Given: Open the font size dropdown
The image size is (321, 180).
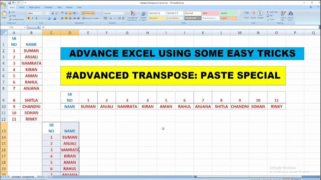Looking at the screenshot, I should coord(49,13).
